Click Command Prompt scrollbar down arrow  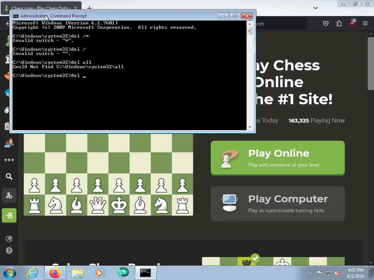pyautogui.click(x=250, y=127)
